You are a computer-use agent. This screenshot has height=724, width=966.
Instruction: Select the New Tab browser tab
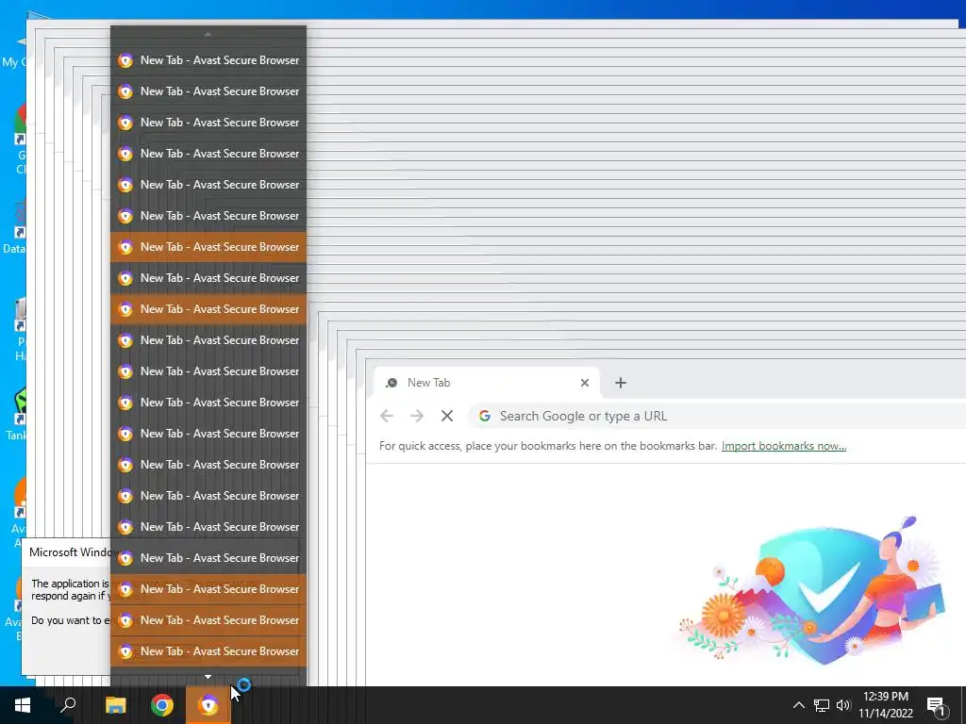click(487, 383)
